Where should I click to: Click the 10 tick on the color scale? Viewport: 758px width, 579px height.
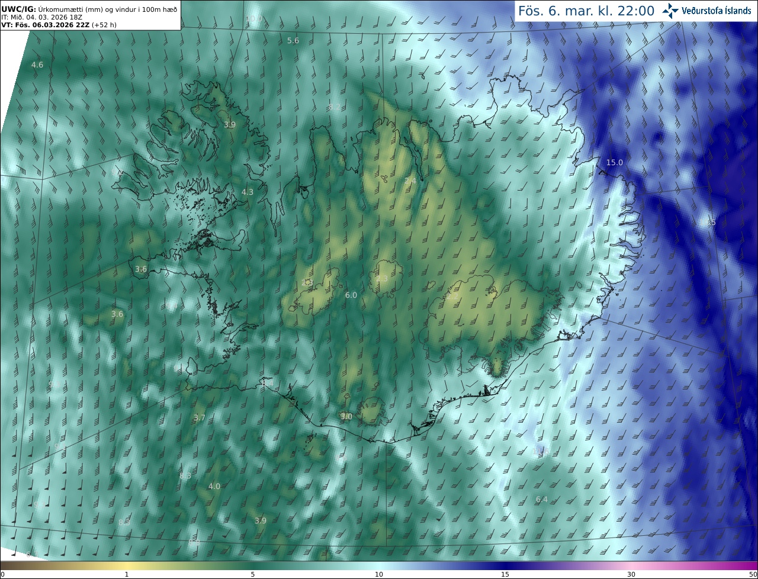(x=379, y=574)
